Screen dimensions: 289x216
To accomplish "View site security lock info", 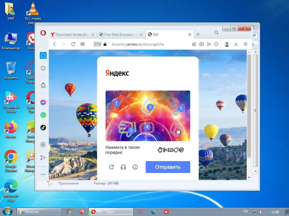I will click(x=105, y=44).
